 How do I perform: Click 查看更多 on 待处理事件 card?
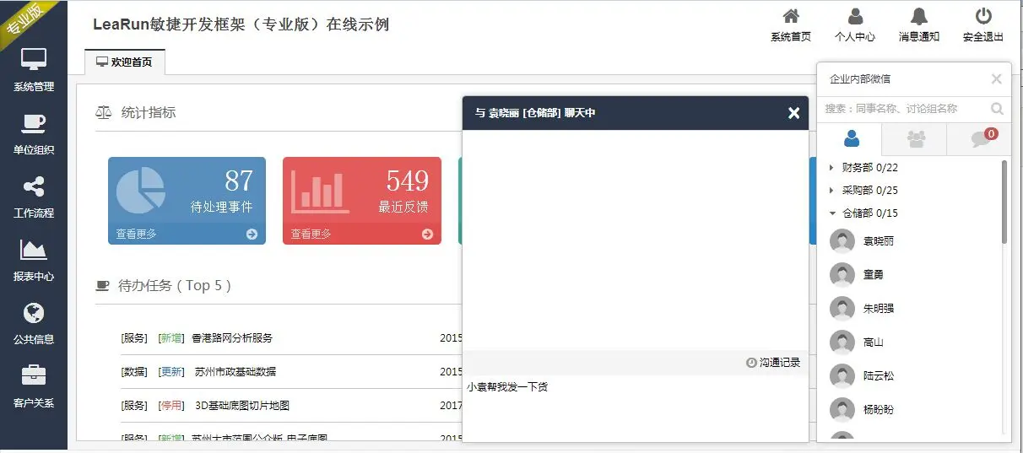(x=137, y=235)
